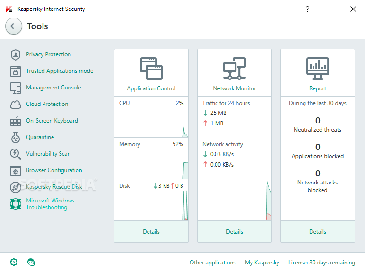Click the 'Traffic for 24 hours' label

[x=226, y=103]
